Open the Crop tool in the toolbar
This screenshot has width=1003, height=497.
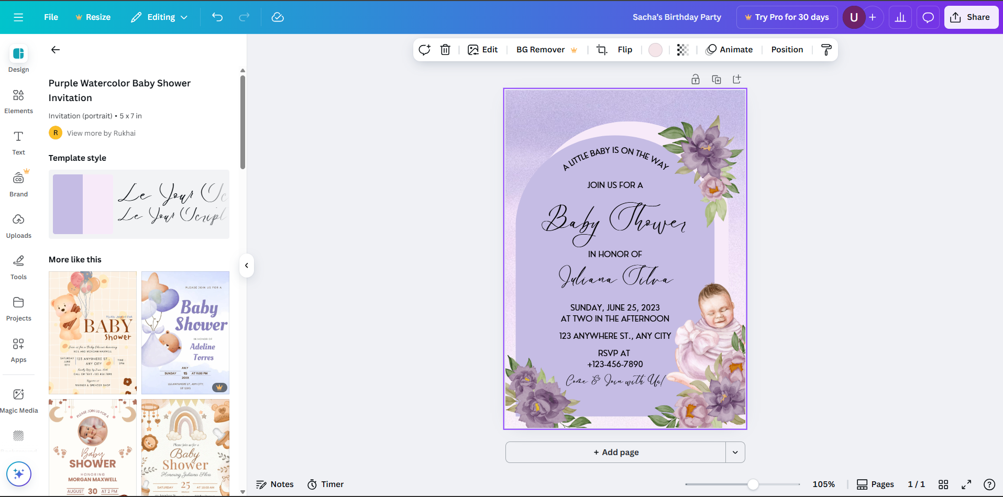[601, 49]
